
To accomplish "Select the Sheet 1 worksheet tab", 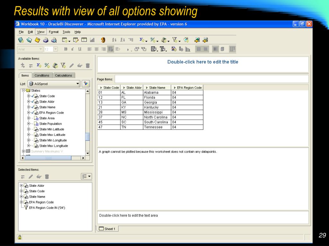I will [107, 229].
